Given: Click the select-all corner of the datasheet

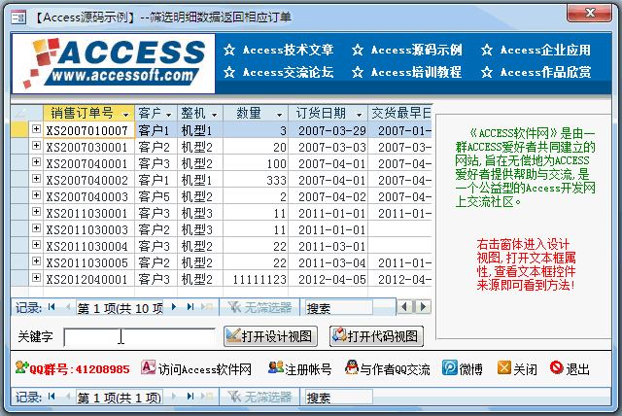Looking at the screenshot, I should 19,114.
